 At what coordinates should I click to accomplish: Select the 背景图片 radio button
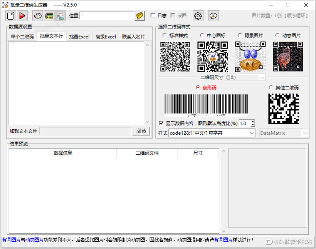(x=240, y=35)
